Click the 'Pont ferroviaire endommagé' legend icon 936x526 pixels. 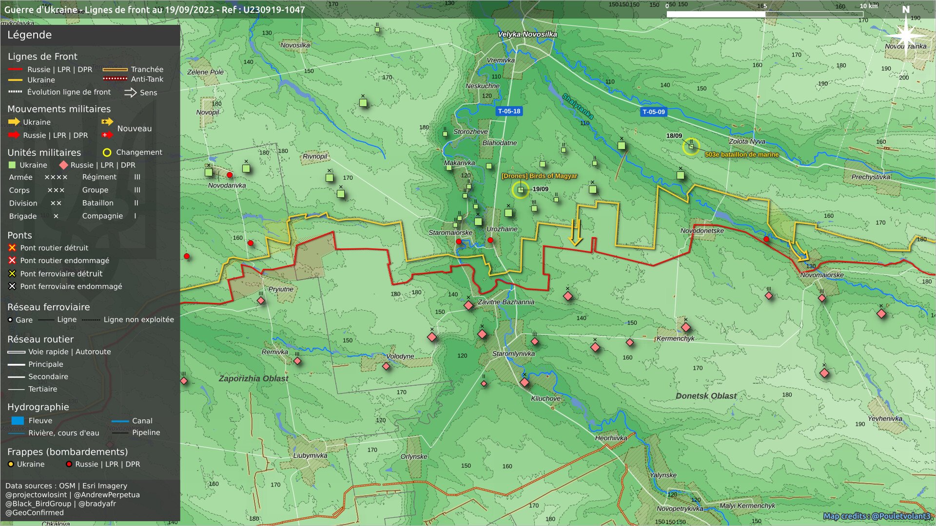point(12,286)
